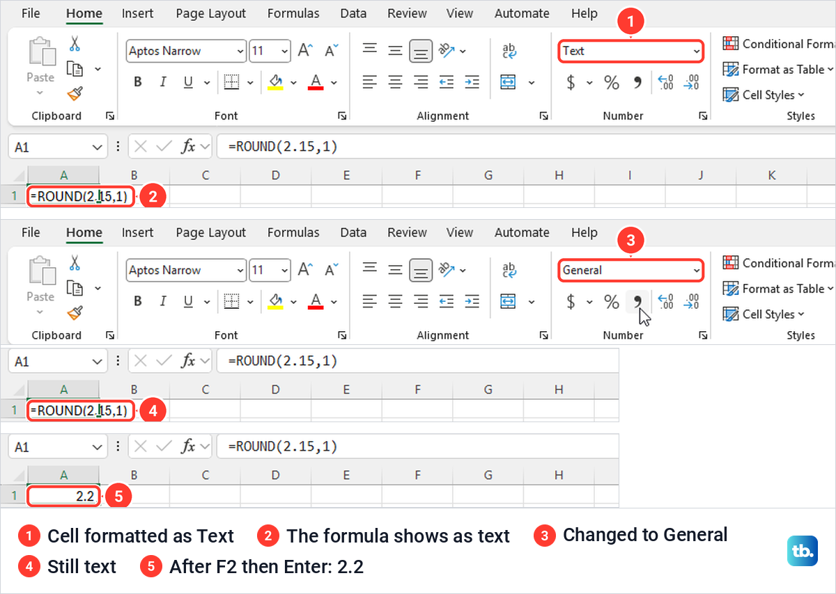Viewport: 836px width, 594px height.
Task: Click Center alignment in the top ribbon
Action: [x=395, y=82]
